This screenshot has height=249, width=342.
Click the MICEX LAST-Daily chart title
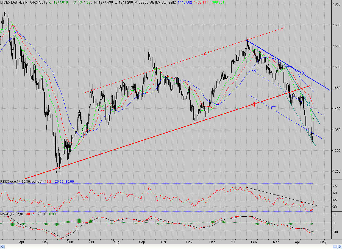click(x=13, y=2)
